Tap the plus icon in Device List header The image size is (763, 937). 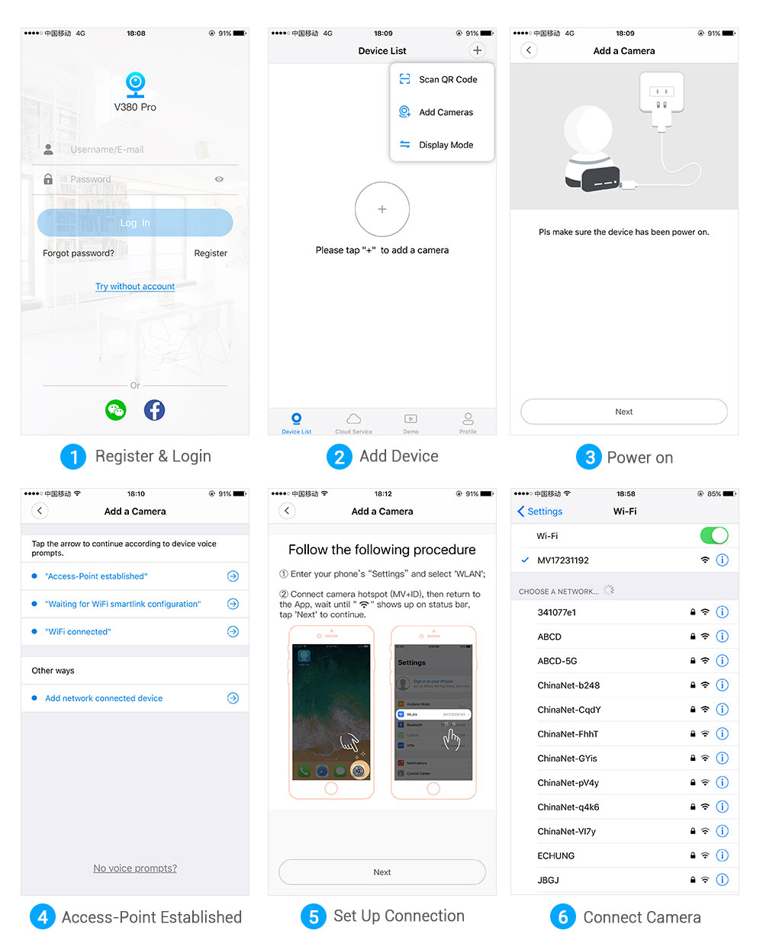(477, 50)
